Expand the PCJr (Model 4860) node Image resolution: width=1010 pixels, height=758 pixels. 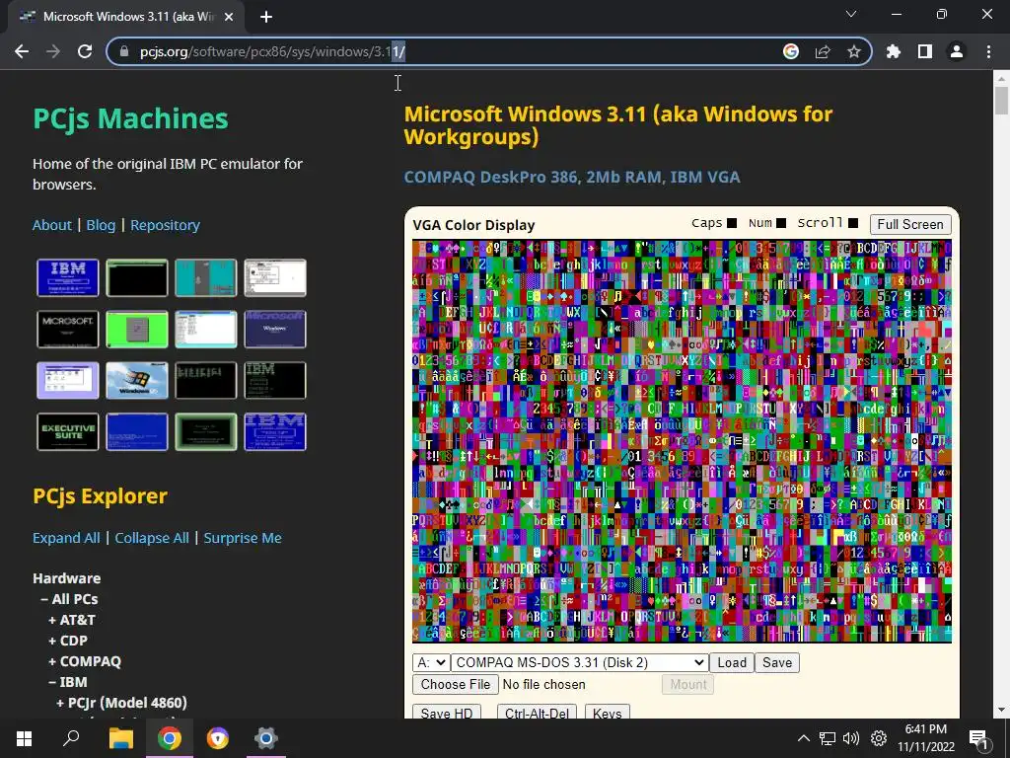[121, 702]
